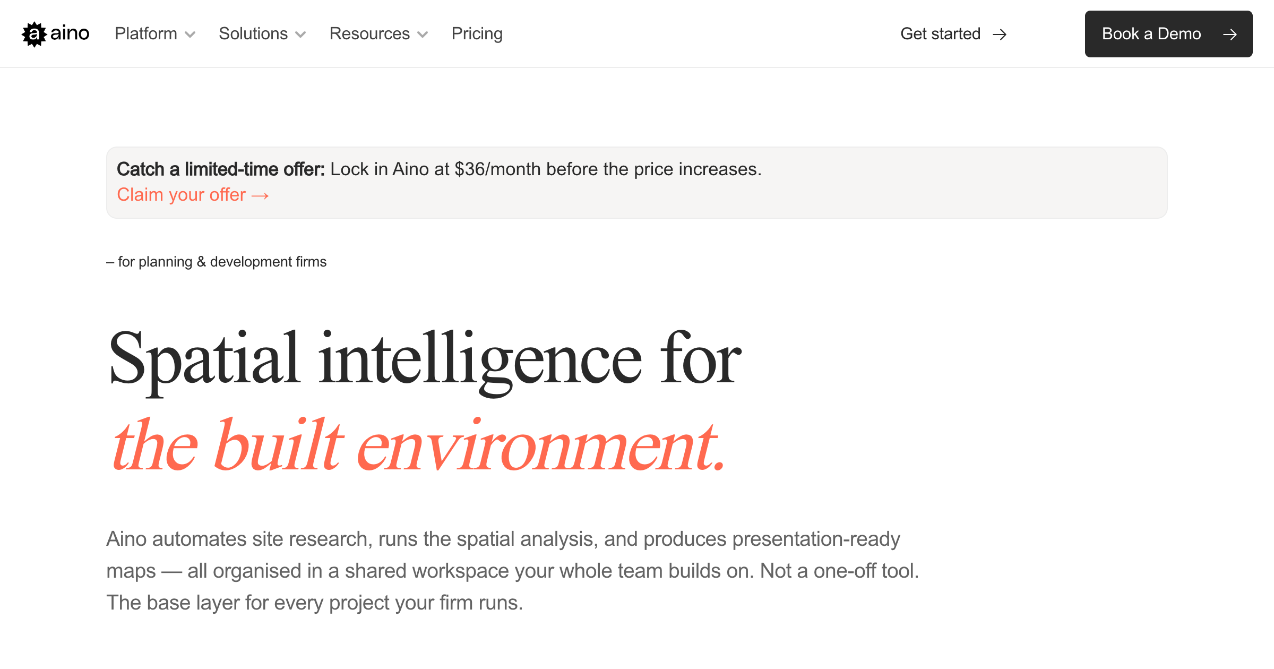1274x669 pixels.
Task: Expand the chevron beside Resources
Action: click(x=423, y=35)
